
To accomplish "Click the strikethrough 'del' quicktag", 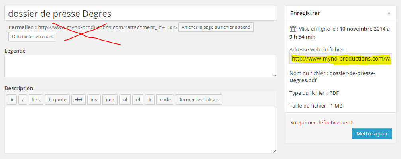I will (x=79, y=100).
